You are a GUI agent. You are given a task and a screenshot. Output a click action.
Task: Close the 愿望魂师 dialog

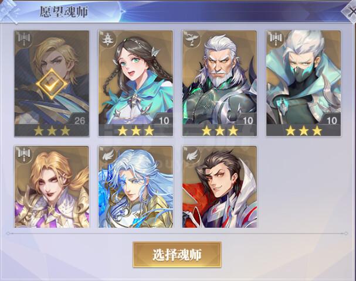[x=350, y=11]
